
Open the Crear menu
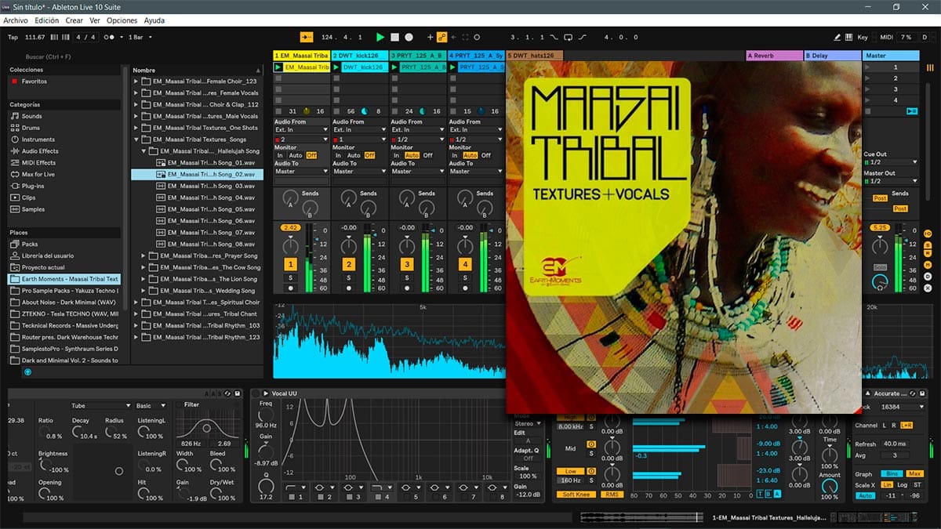coord(74,20)
